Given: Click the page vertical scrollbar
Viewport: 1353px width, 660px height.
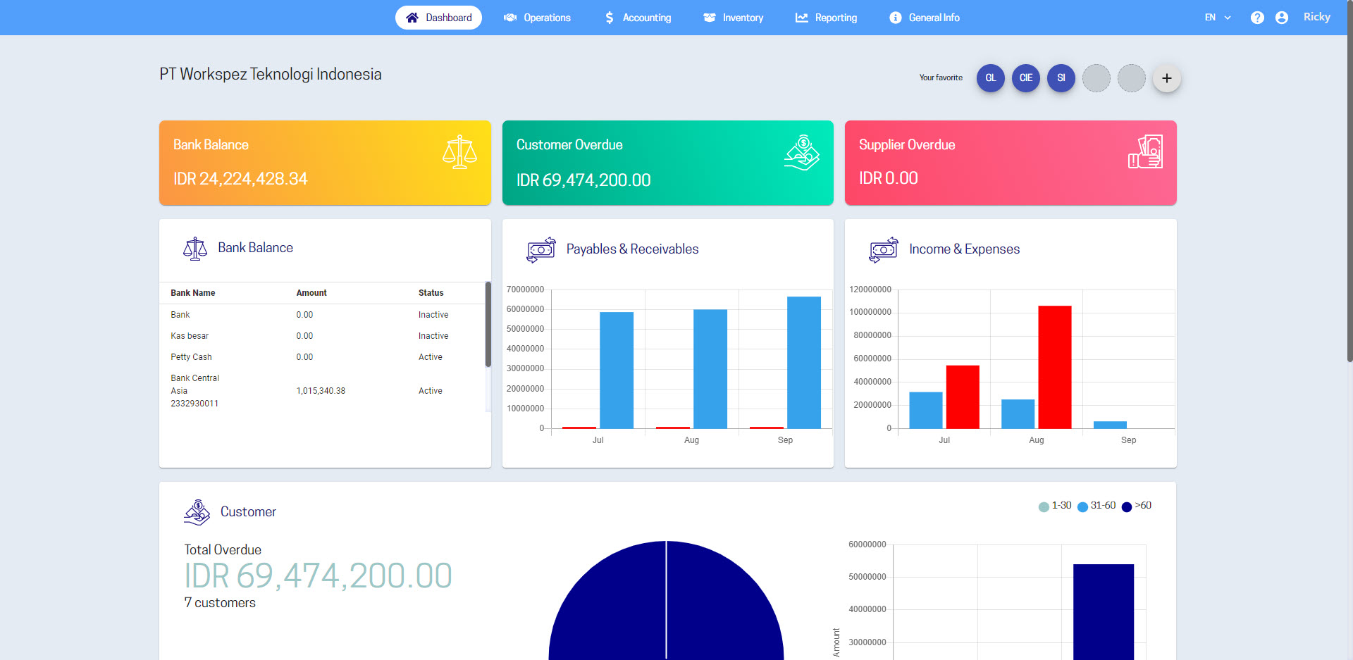Looking at the screenshot, I should tap(1349, 181).
